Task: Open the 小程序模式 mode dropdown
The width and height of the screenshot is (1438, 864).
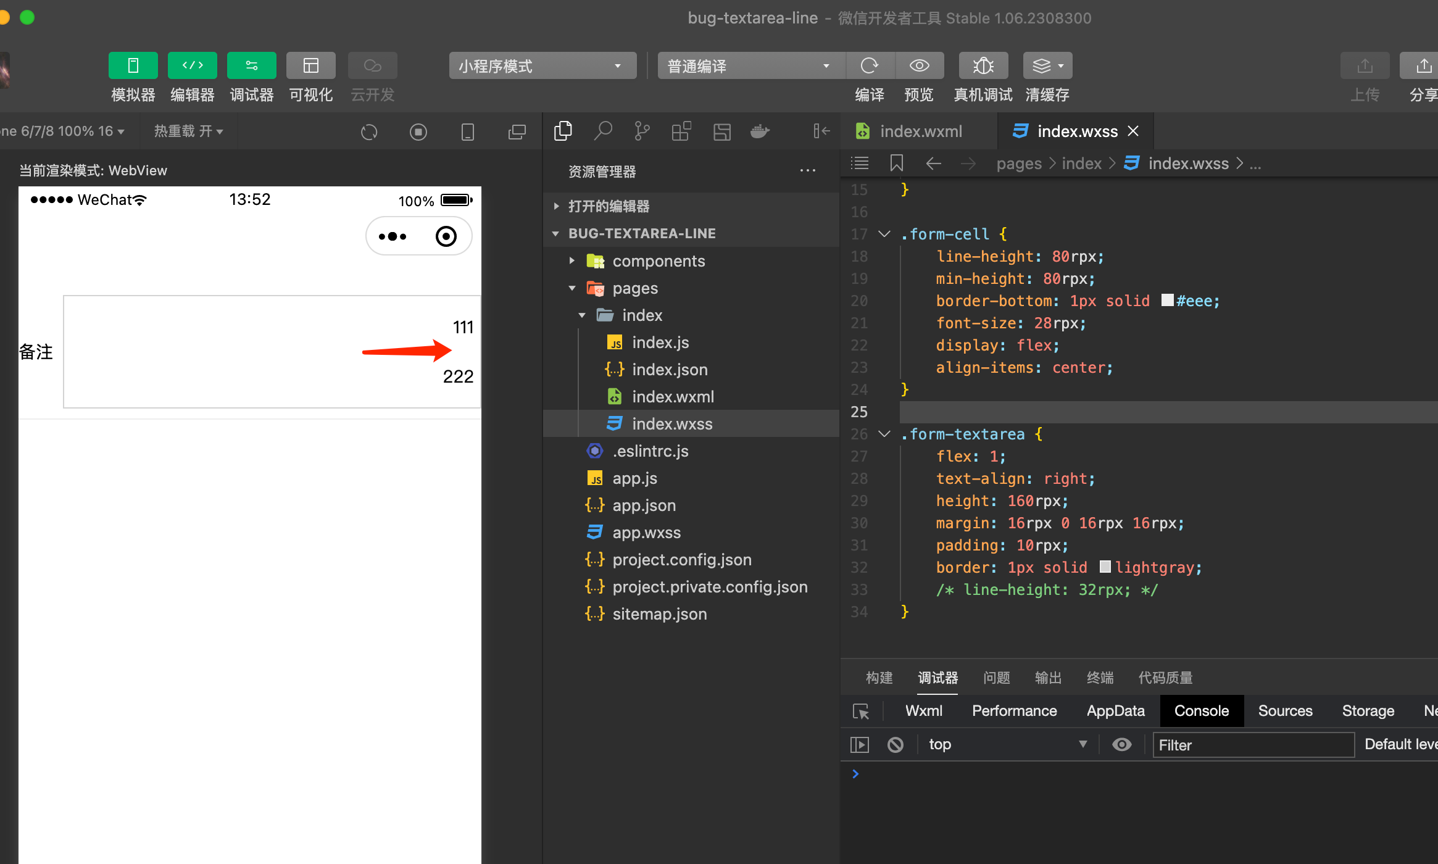Action: click(x=542, y=65)
